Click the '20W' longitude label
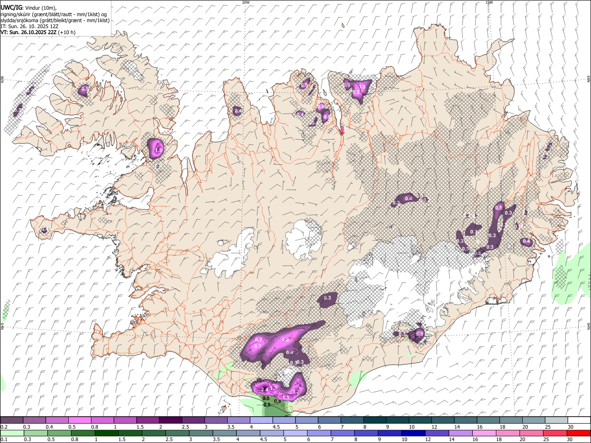Image resolution: width=591 pixels, height=443 pixels. click(x=246, y=2)
